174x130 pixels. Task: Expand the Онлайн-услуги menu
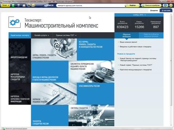[x=42, y=35]
